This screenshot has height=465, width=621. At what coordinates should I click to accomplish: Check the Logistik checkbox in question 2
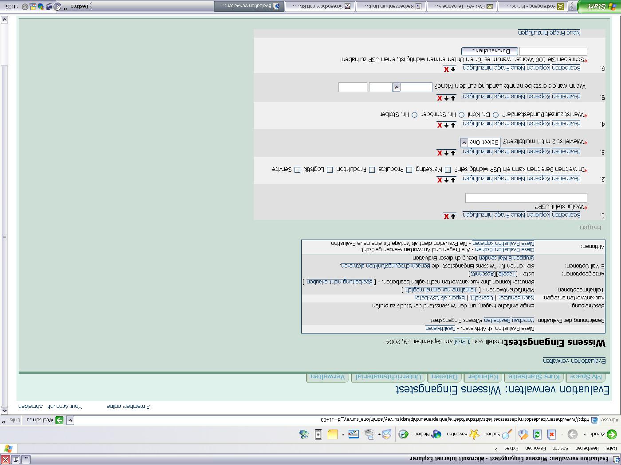point(330,170)
